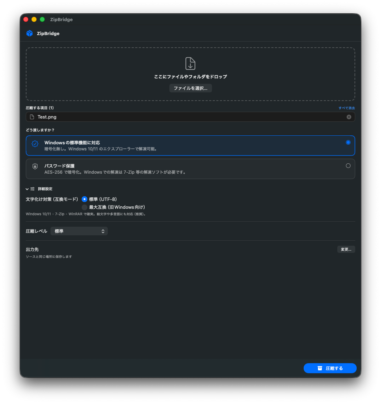381x404 pixels.
Task: Click the すべて消去 link
Action: 347,108
